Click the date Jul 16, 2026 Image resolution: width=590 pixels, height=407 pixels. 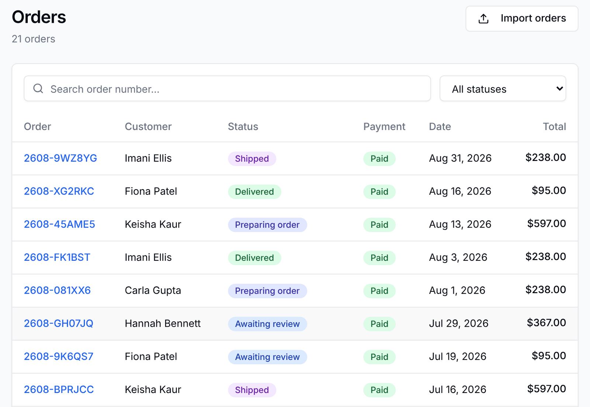coord(458,389)
